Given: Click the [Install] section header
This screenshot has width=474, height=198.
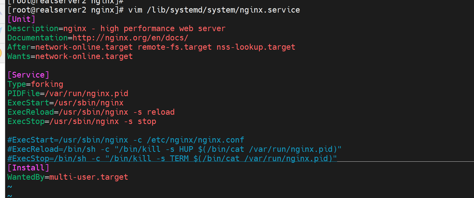Looking at the screenshot, I should (28, 168).
